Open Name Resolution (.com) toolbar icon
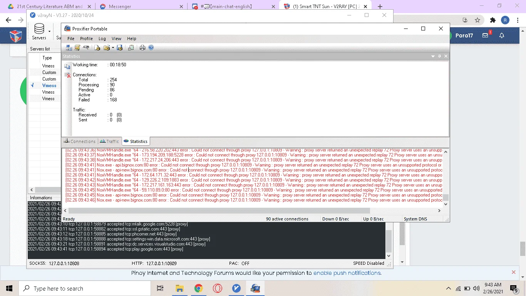The image size is (526, 296). (86, 48)
